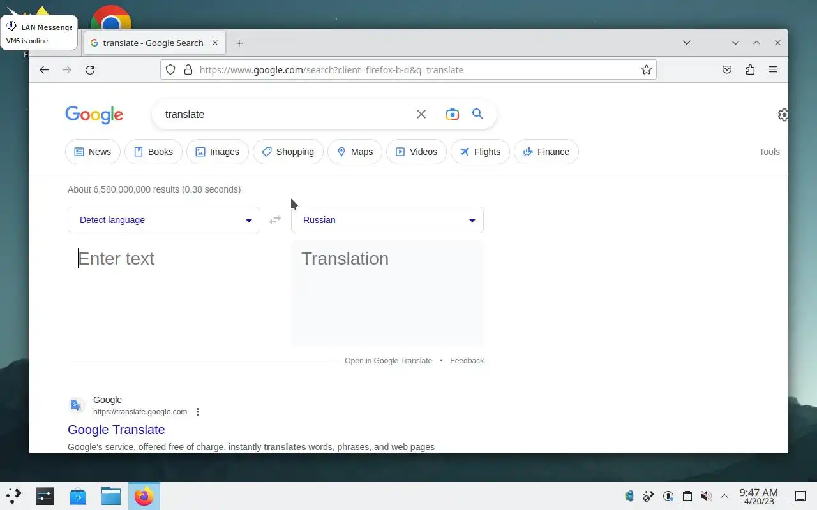Filter results by News
The width and height of the screenshot is (817, 510).
(93, 152)
